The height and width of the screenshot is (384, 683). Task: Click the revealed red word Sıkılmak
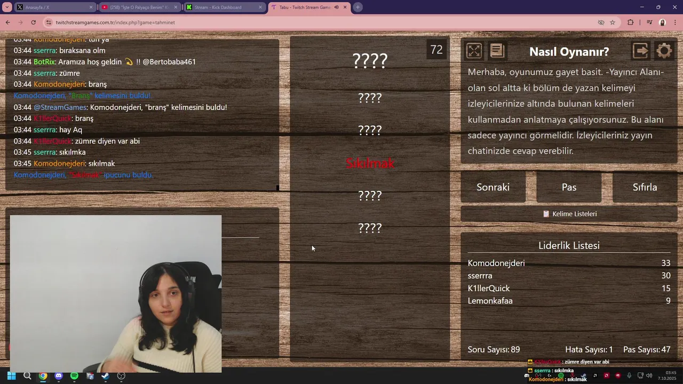[x=370, y=163]
